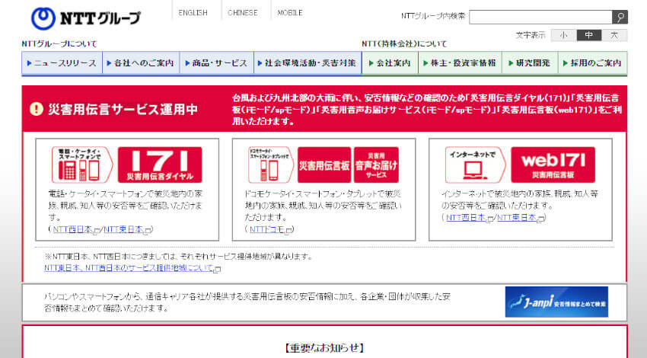Set text size to medium (中)
647x358 pixels.
589,36
